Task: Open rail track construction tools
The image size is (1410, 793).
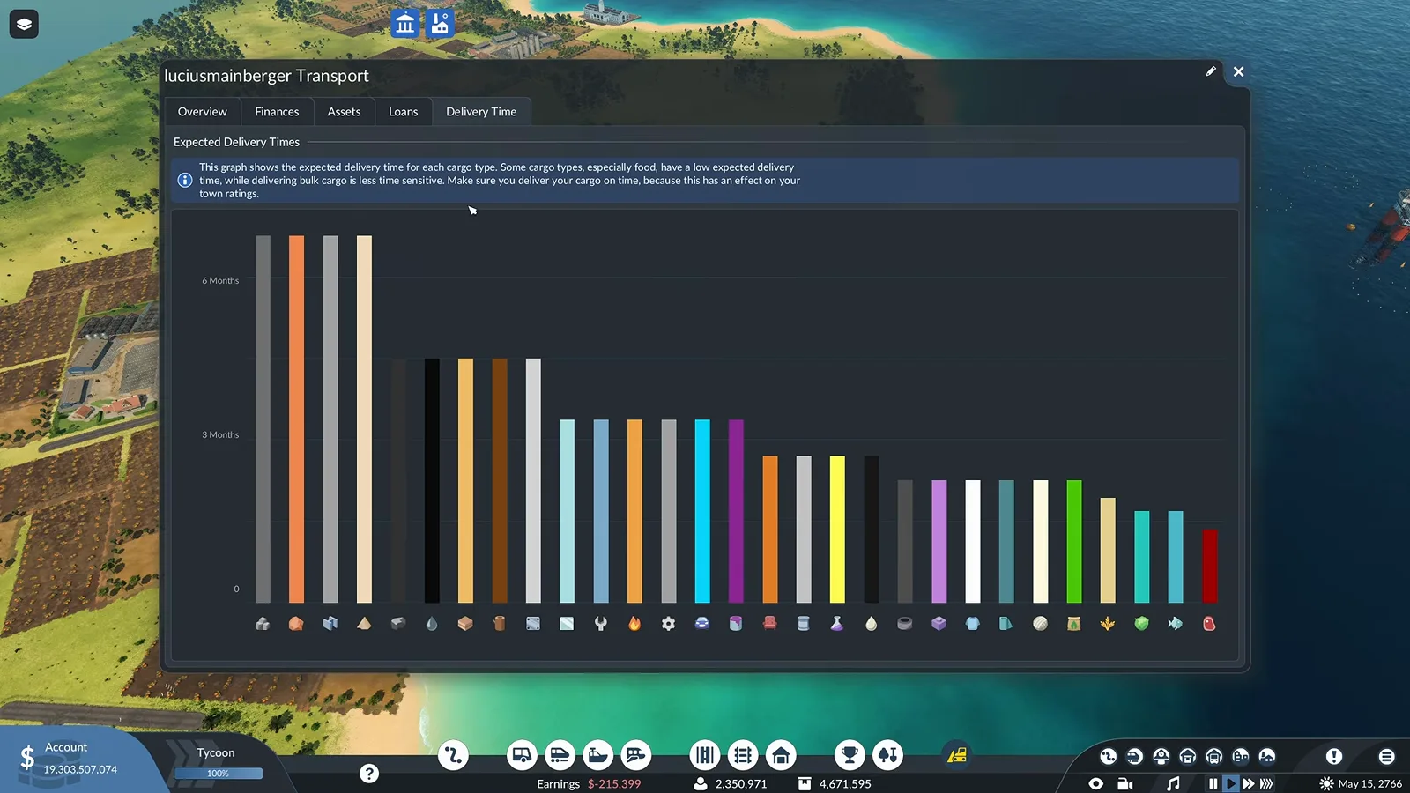Action: [x=743, y=755]
